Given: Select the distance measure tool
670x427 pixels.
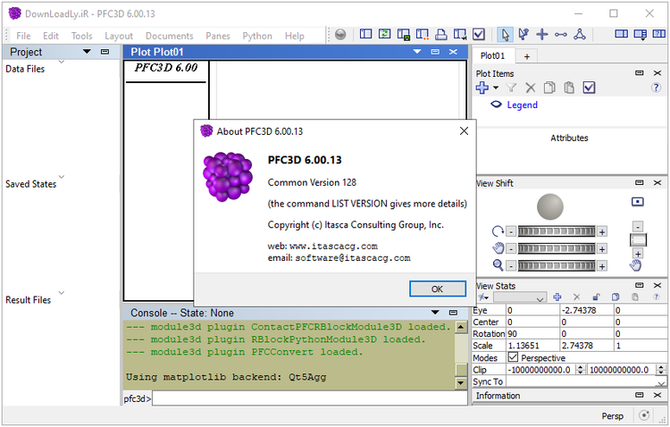Looking at the screenshot, I should click(561, 35).
